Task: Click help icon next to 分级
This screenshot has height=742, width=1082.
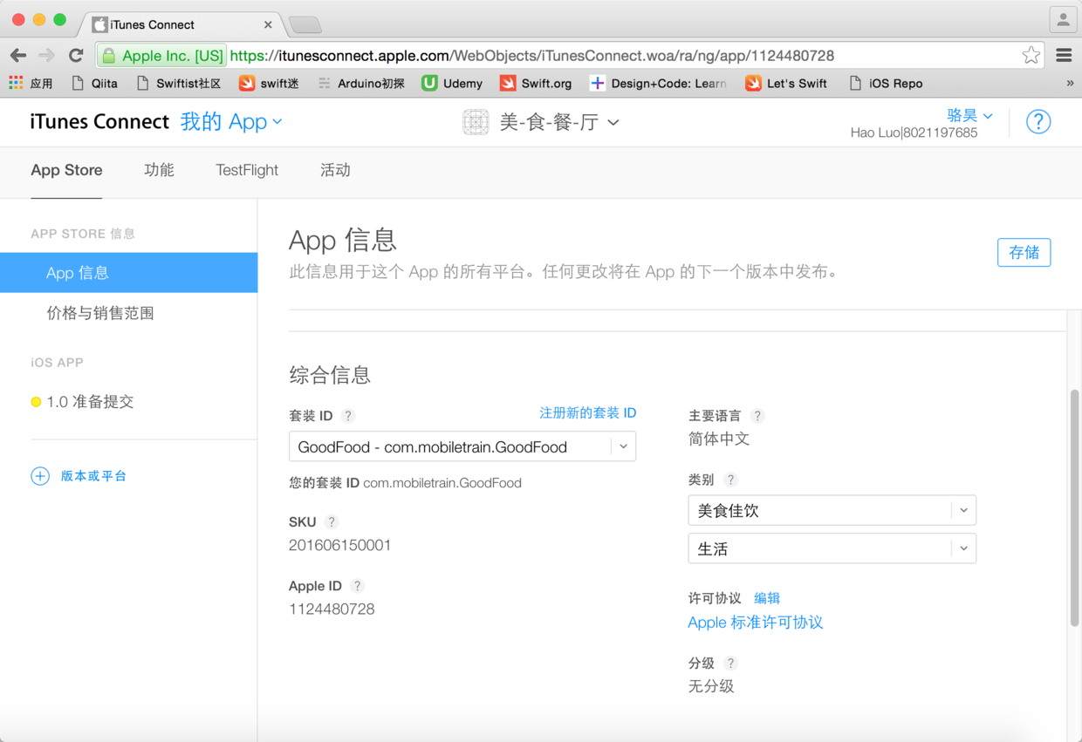Action: click(731, 664)
